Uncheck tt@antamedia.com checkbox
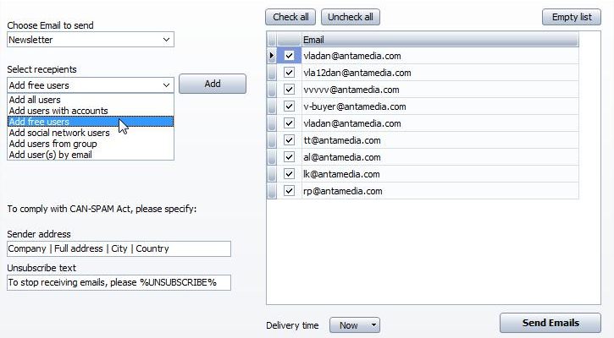The height and width of the screenshot is (338, 614). tap(289, 140)
